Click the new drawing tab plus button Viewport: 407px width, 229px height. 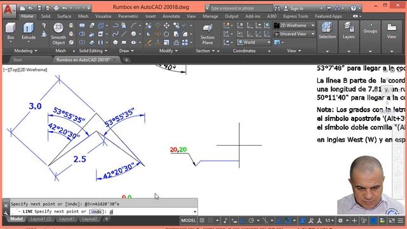[x=127, y=60]
